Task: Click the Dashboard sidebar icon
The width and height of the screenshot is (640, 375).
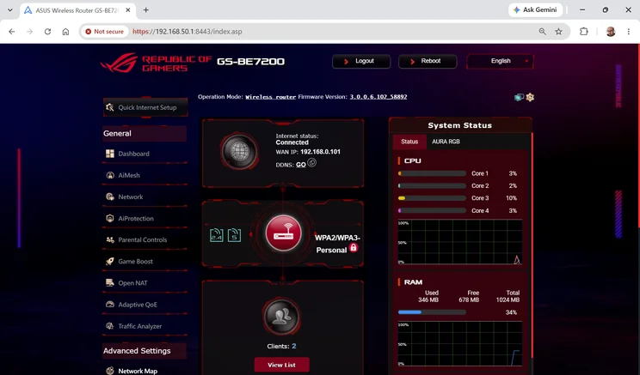Action: [110, 154]
